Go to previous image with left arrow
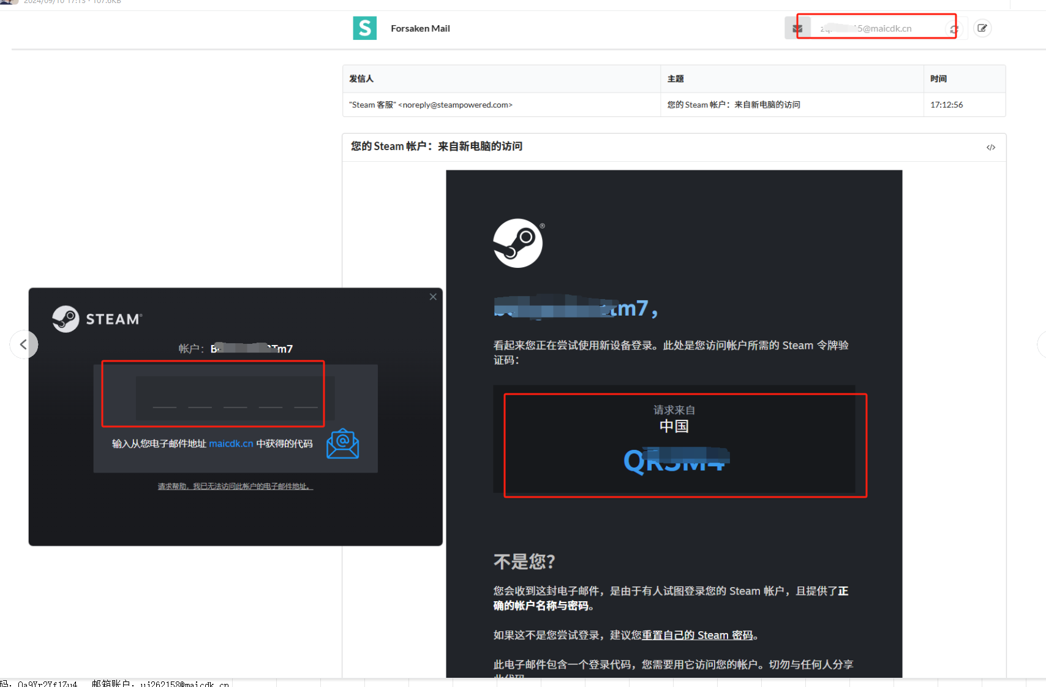The width and height of the screenshot is (1046, 687). click(x=23, y=344)
